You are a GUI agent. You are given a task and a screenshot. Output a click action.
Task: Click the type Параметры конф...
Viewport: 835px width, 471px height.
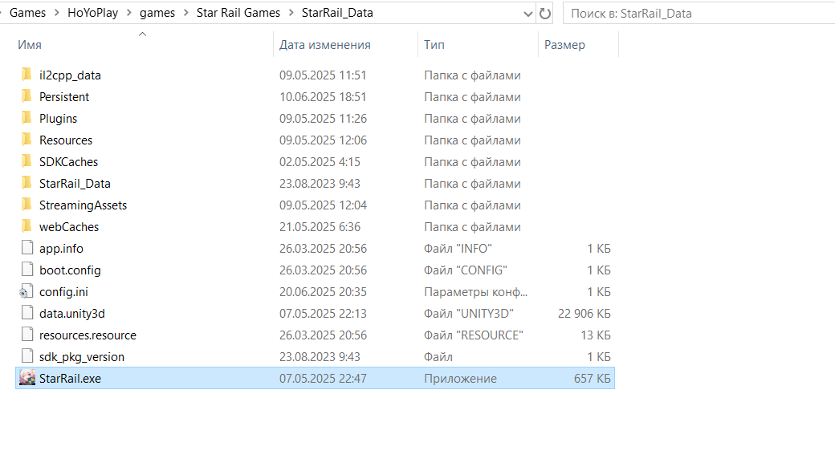pos(475,292)
